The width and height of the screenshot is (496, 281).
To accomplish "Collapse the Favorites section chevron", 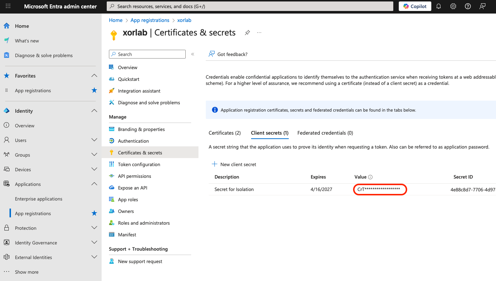I will 94,76.
